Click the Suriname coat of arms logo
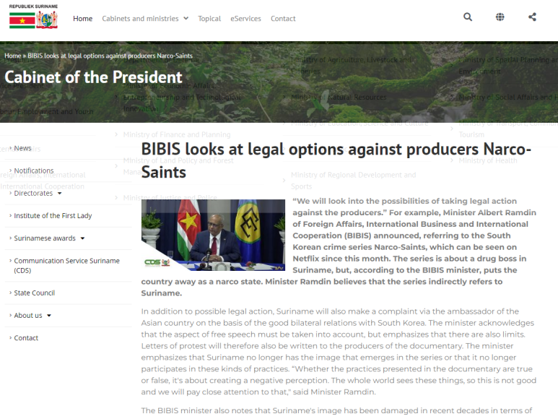 (x=47, y=20)
